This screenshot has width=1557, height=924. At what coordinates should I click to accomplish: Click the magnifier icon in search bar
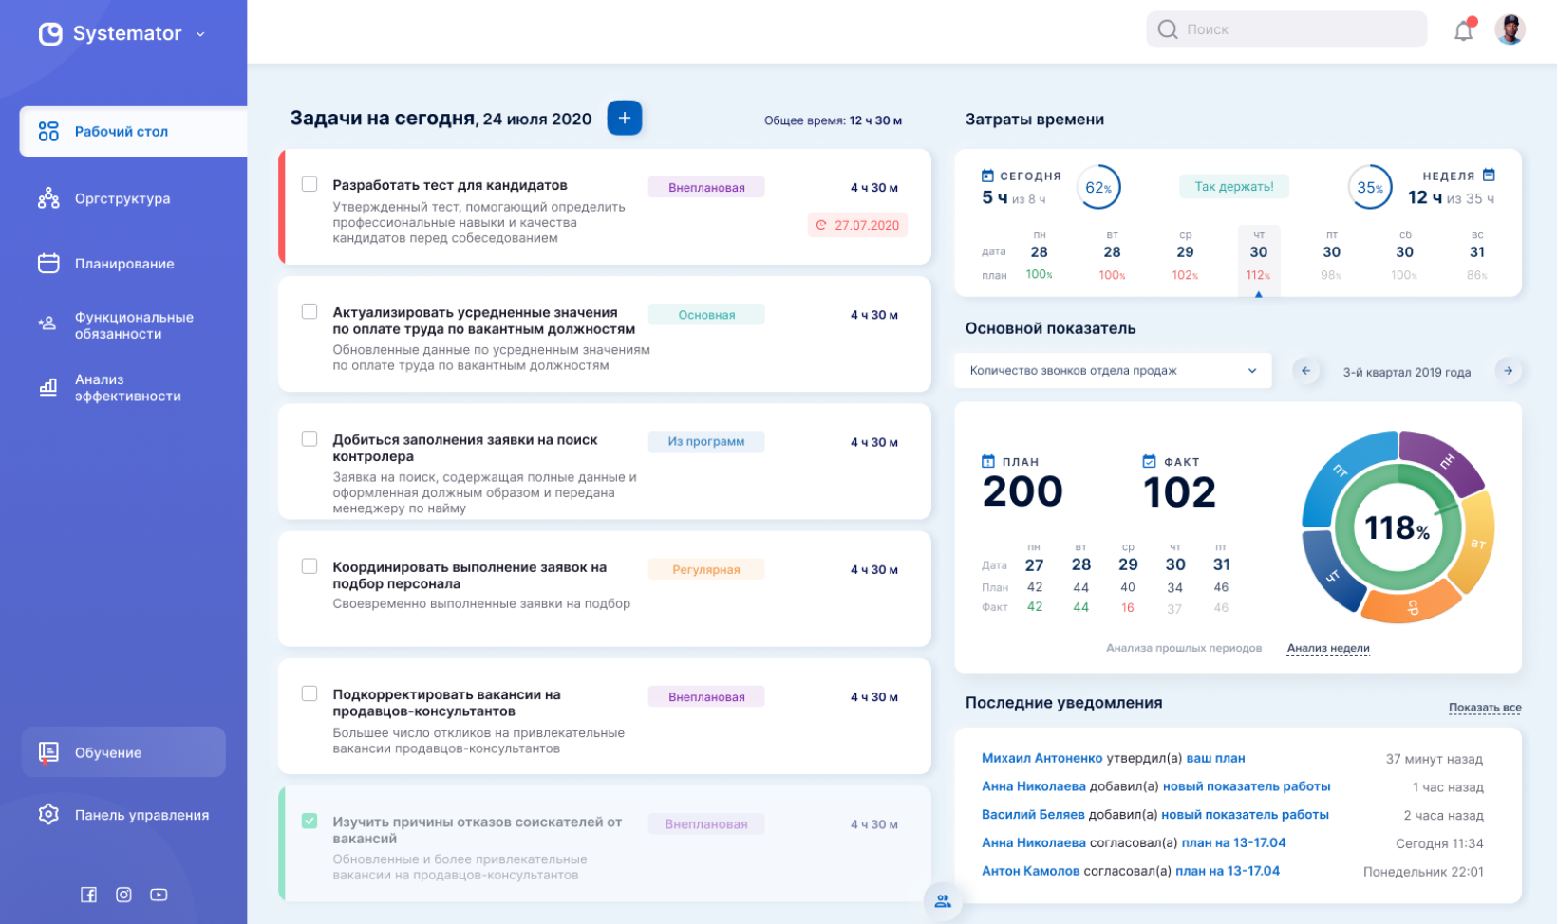click(x=1168, y=29)
